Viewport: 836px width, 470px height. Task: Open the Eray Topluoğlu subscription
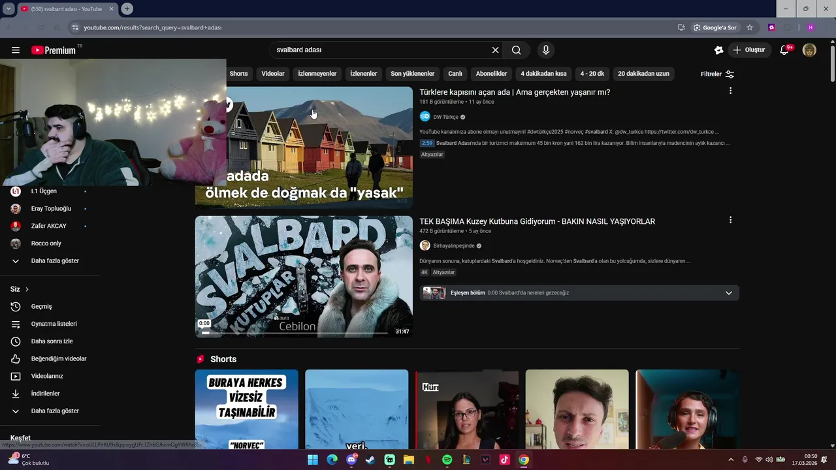[x=50, y=209]
